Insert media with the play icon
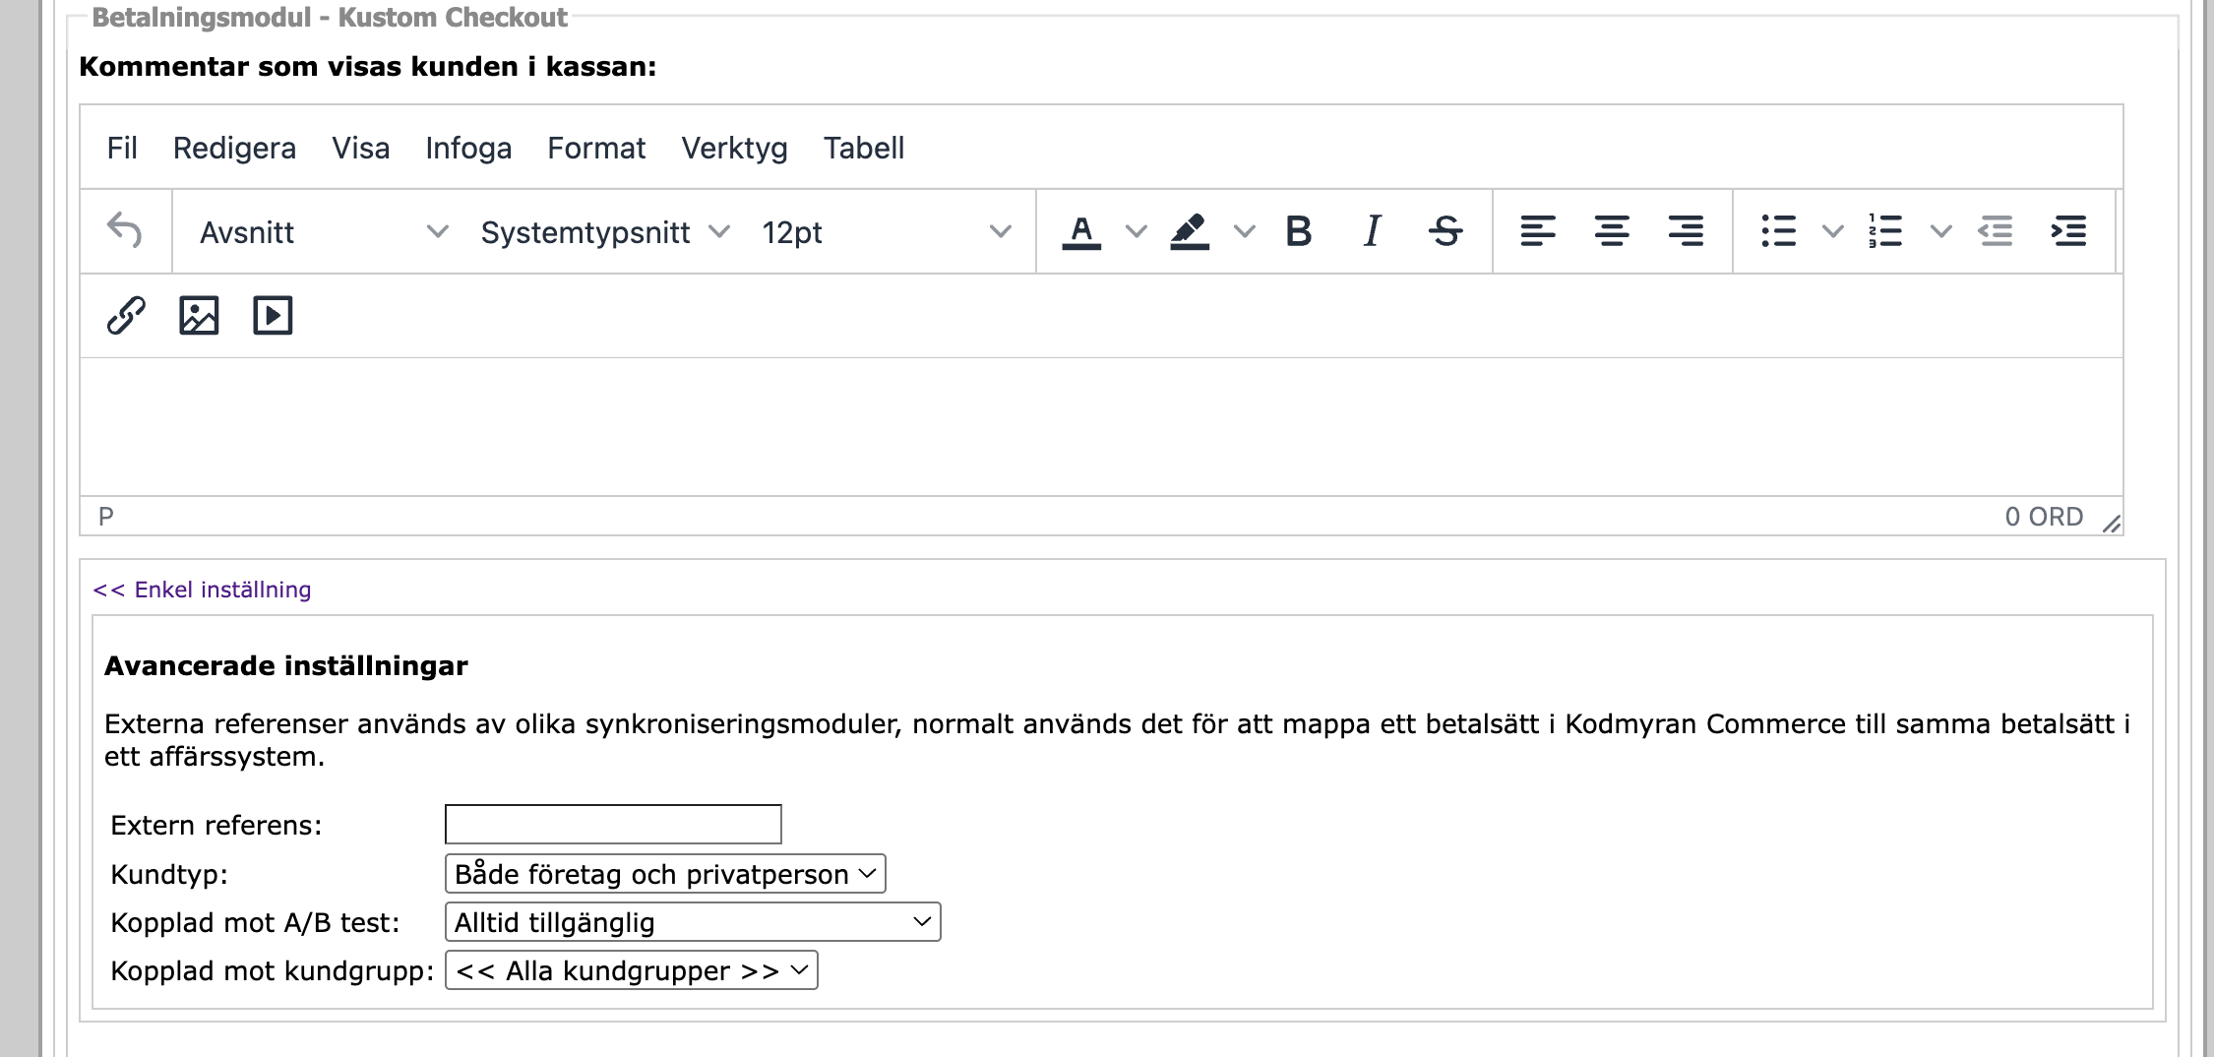Screen dimensions: 2214x1057 point(273,316)
